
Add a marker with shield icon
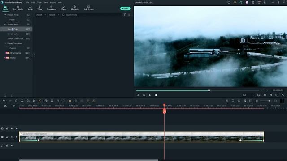[x=233, y=101]
